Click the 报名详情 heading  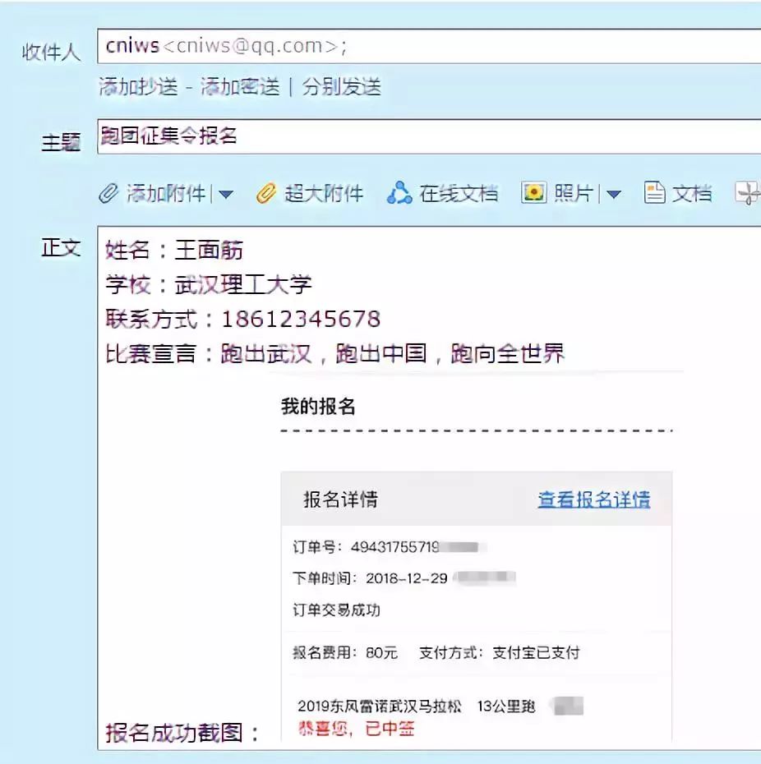point(341,499)
